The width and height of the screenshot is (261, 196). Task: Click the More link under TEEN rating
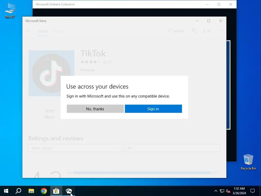tap(49, 117)
